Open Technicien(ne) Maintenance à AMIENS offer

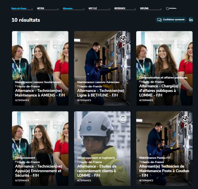pyautogui.click(x=40, y=93)
